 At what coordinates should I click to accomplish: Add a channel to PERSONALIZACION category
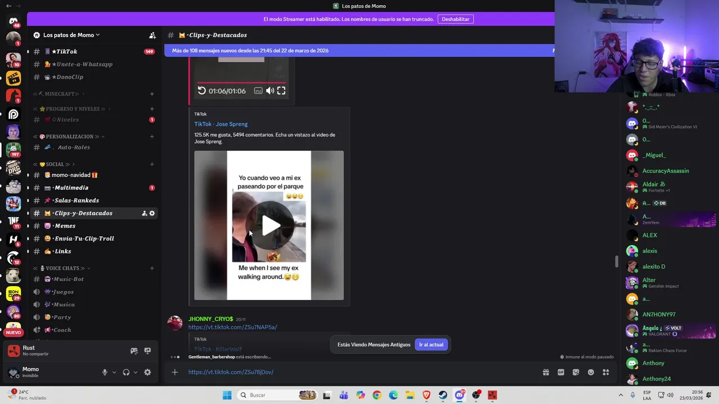point(152,136)
